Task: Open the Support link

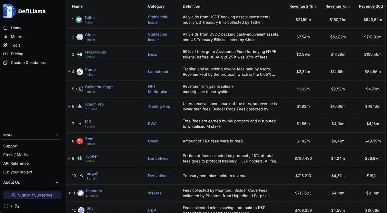Action: coord(10,146)
